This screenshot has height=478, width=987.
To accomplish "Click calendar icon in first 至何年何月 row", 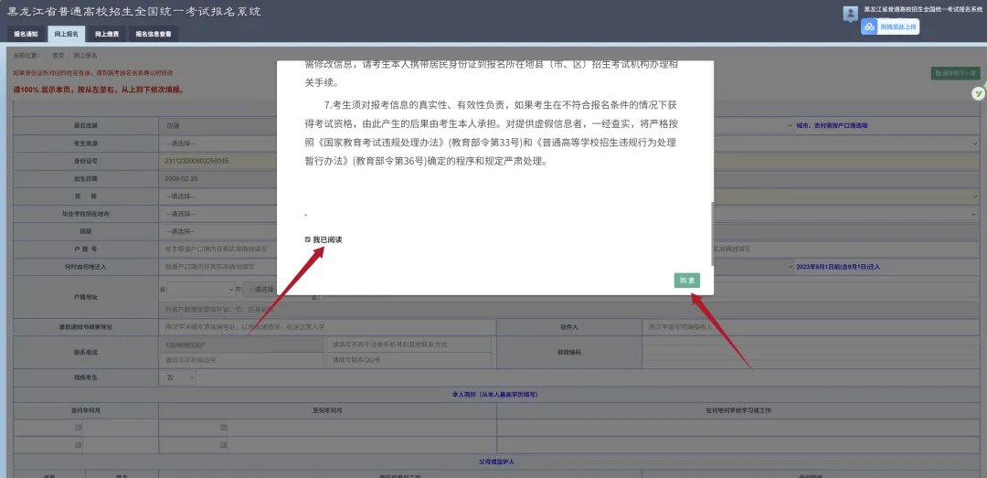I will [x=224, y=428].
